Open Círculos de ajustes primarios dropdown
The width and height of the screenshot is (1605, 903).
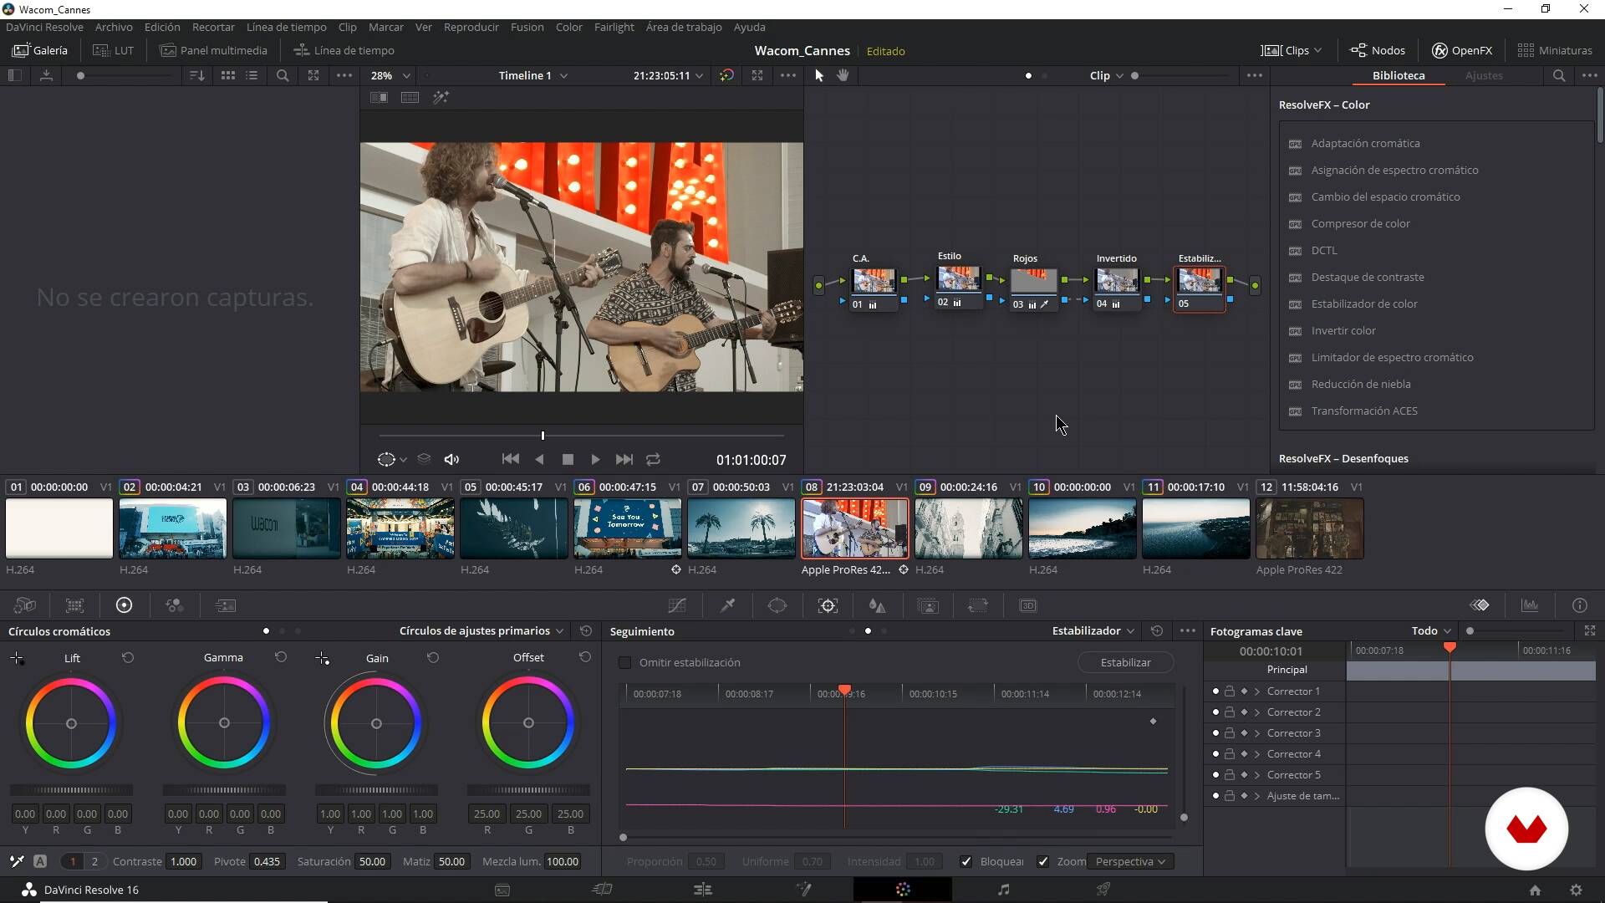(x=481, y=631)
